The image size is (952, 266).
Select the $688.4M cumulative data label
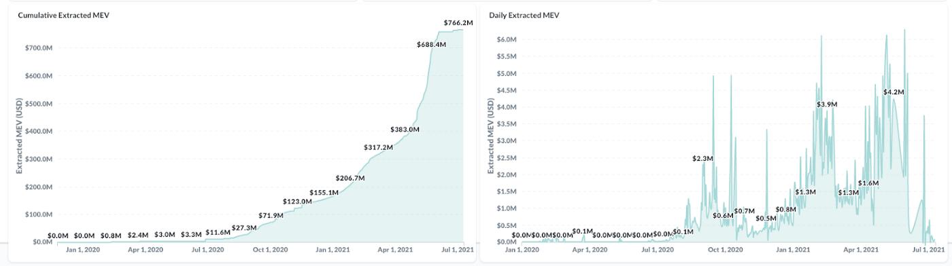click(431, 44)
